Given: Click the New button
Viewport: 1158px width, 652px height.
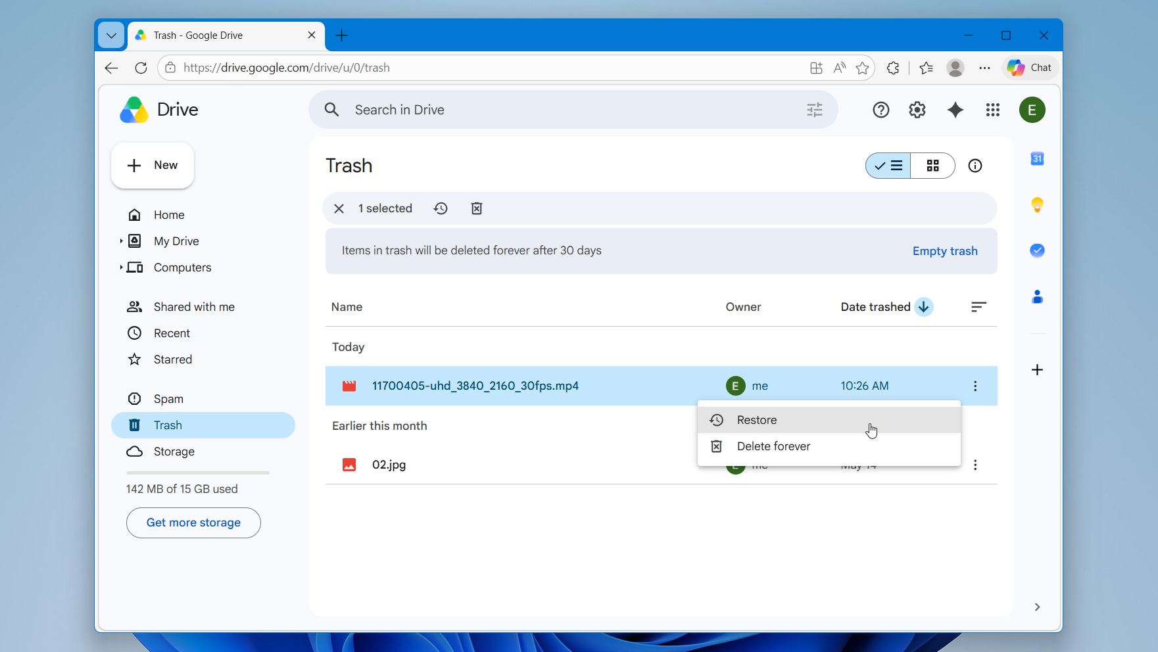Looking at the screenshot, I should click(153, 166).
